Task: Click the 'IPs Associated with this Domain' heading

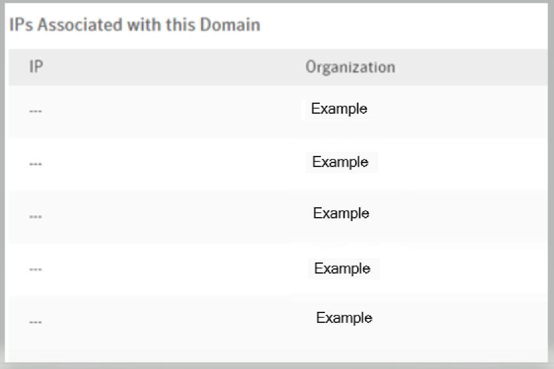Action: [134, 26]
